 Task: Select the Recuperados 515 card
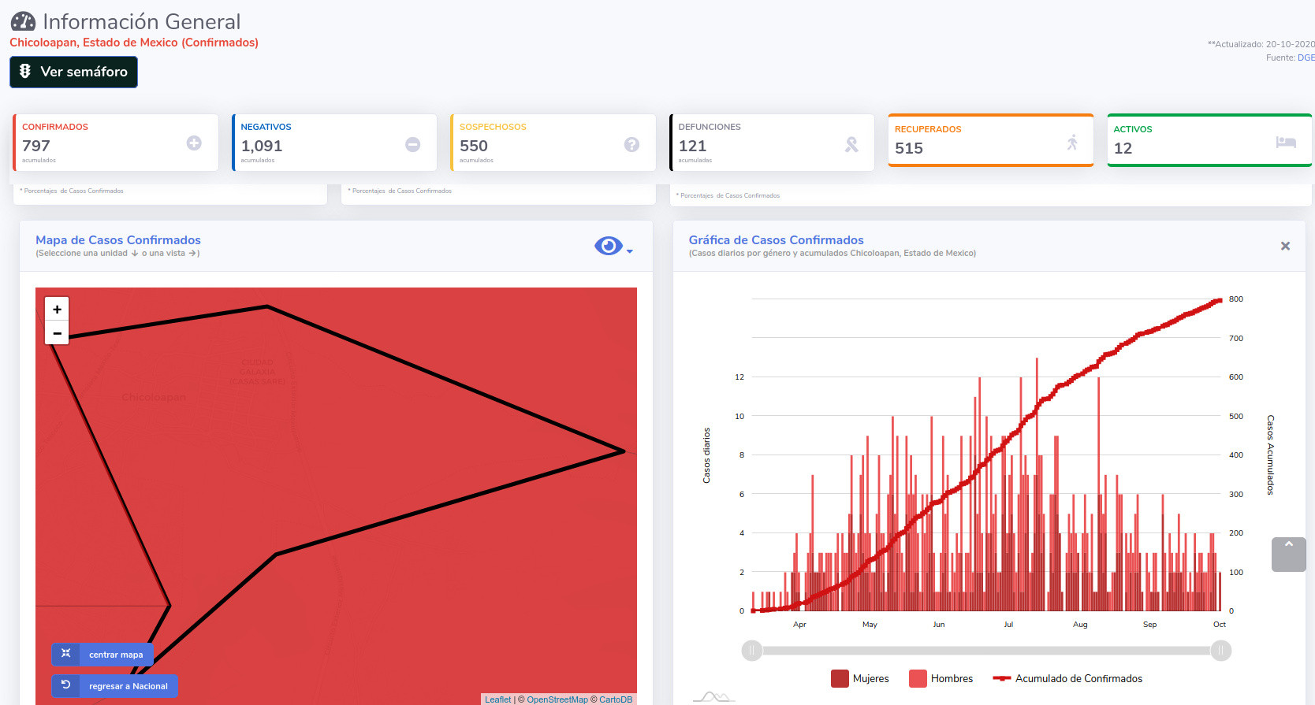[x=991, y=140]
